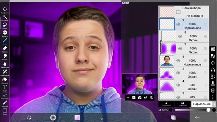Undo the last action

[125, 118]
